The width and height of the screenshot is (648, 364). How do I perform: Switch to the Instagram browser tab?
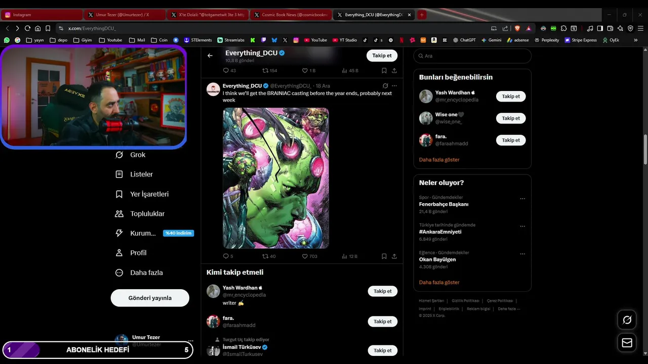42,15
